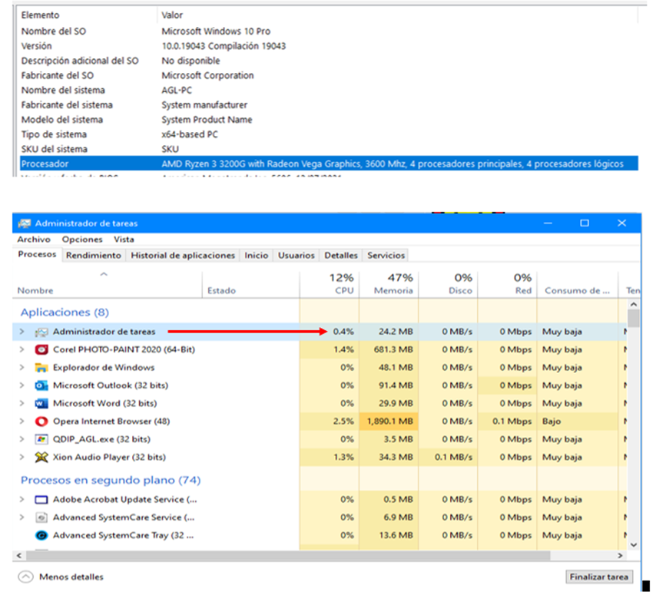This screenshot has width=656, height=605.
Task: Click Procesos en segundo plano (74) heading
Action: pos(111,480)
